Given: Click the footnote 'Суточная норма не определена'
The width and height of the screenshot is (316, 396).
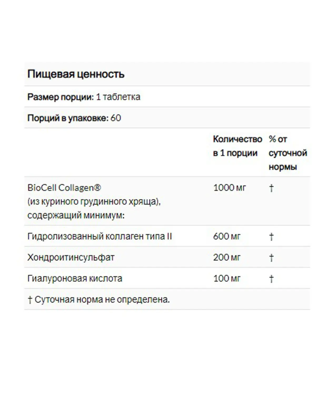Looking at the screenshot, I should tap(102, 300).
